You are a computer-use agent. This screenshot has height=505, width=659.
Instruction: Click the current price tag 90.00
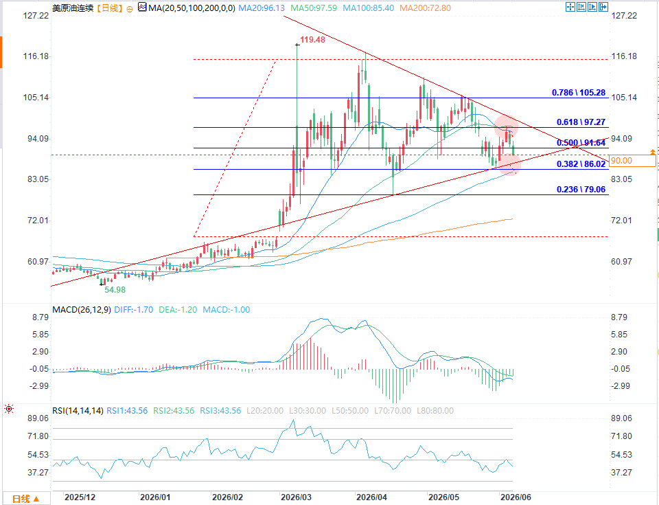point(632,160)
